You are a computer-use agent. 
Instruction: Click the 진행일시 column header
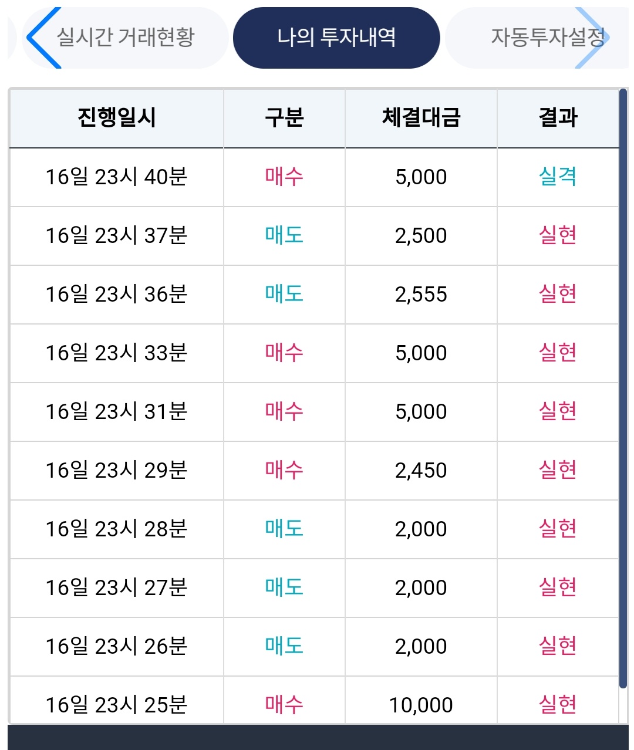coord(116,117)
